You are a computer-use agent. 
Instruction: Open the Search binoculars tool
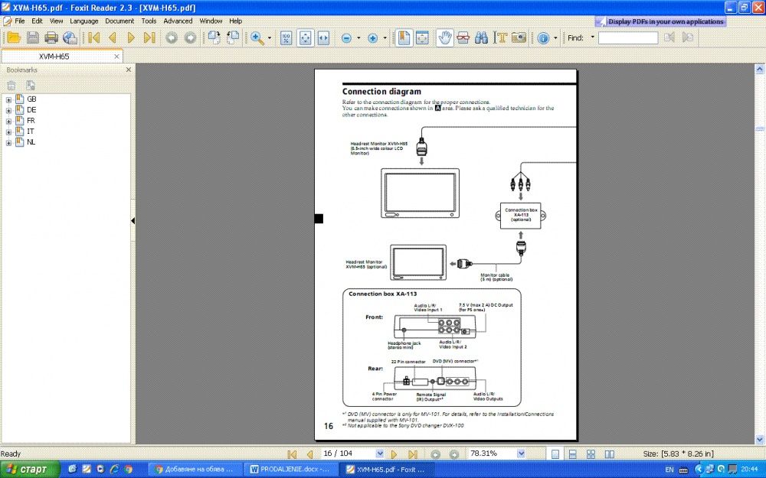pos(481,37)
